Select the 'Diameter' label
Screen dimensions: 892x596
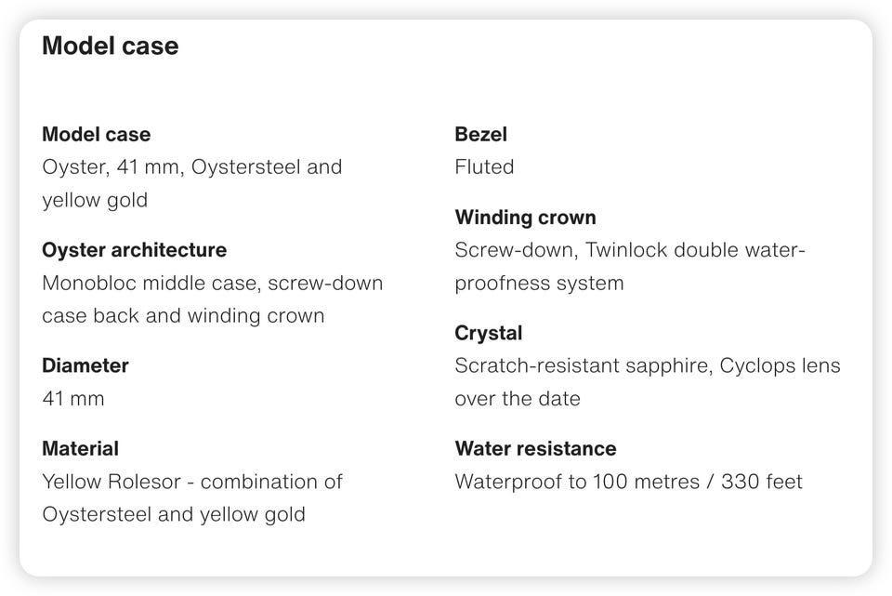tap(85, 365)
